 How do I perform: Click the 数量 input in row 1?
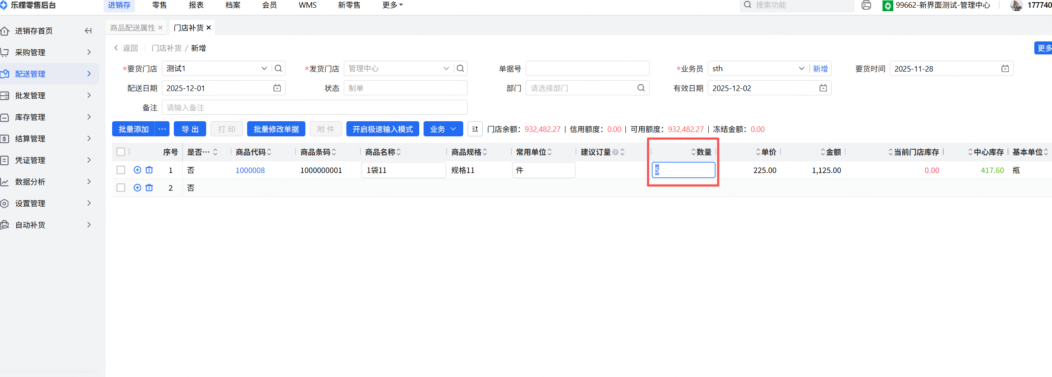click(x=684, y=170)
